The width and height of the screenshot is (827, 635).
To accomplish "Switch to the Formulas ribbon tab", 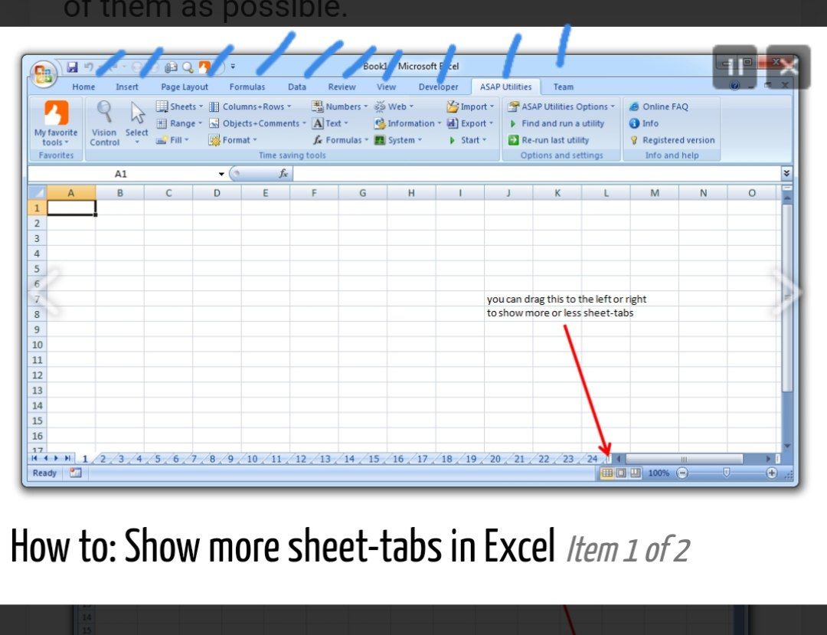I will pyautogui.click(x=247, y=87).
